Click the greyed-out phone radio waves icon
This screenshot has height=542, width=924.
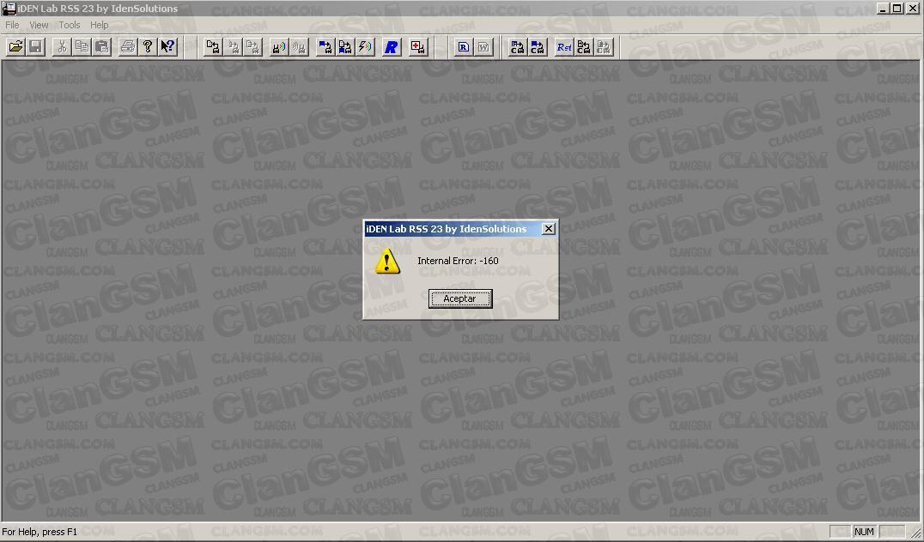pos(300,47)
